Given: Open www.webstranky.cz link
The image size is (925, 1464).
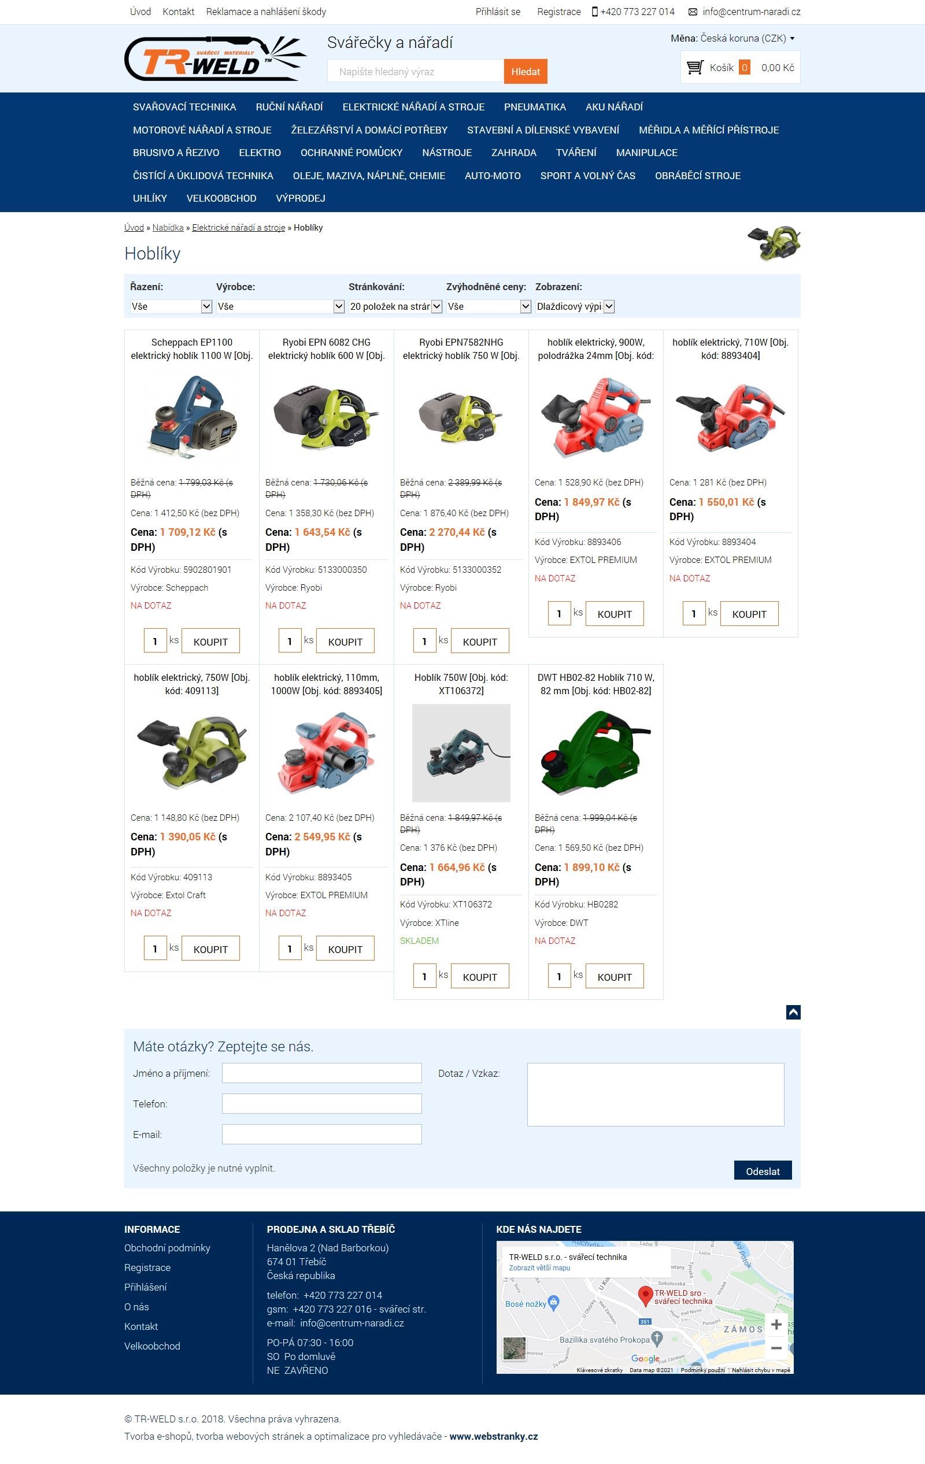Looking at the screenshot, I should point(494,1437).
